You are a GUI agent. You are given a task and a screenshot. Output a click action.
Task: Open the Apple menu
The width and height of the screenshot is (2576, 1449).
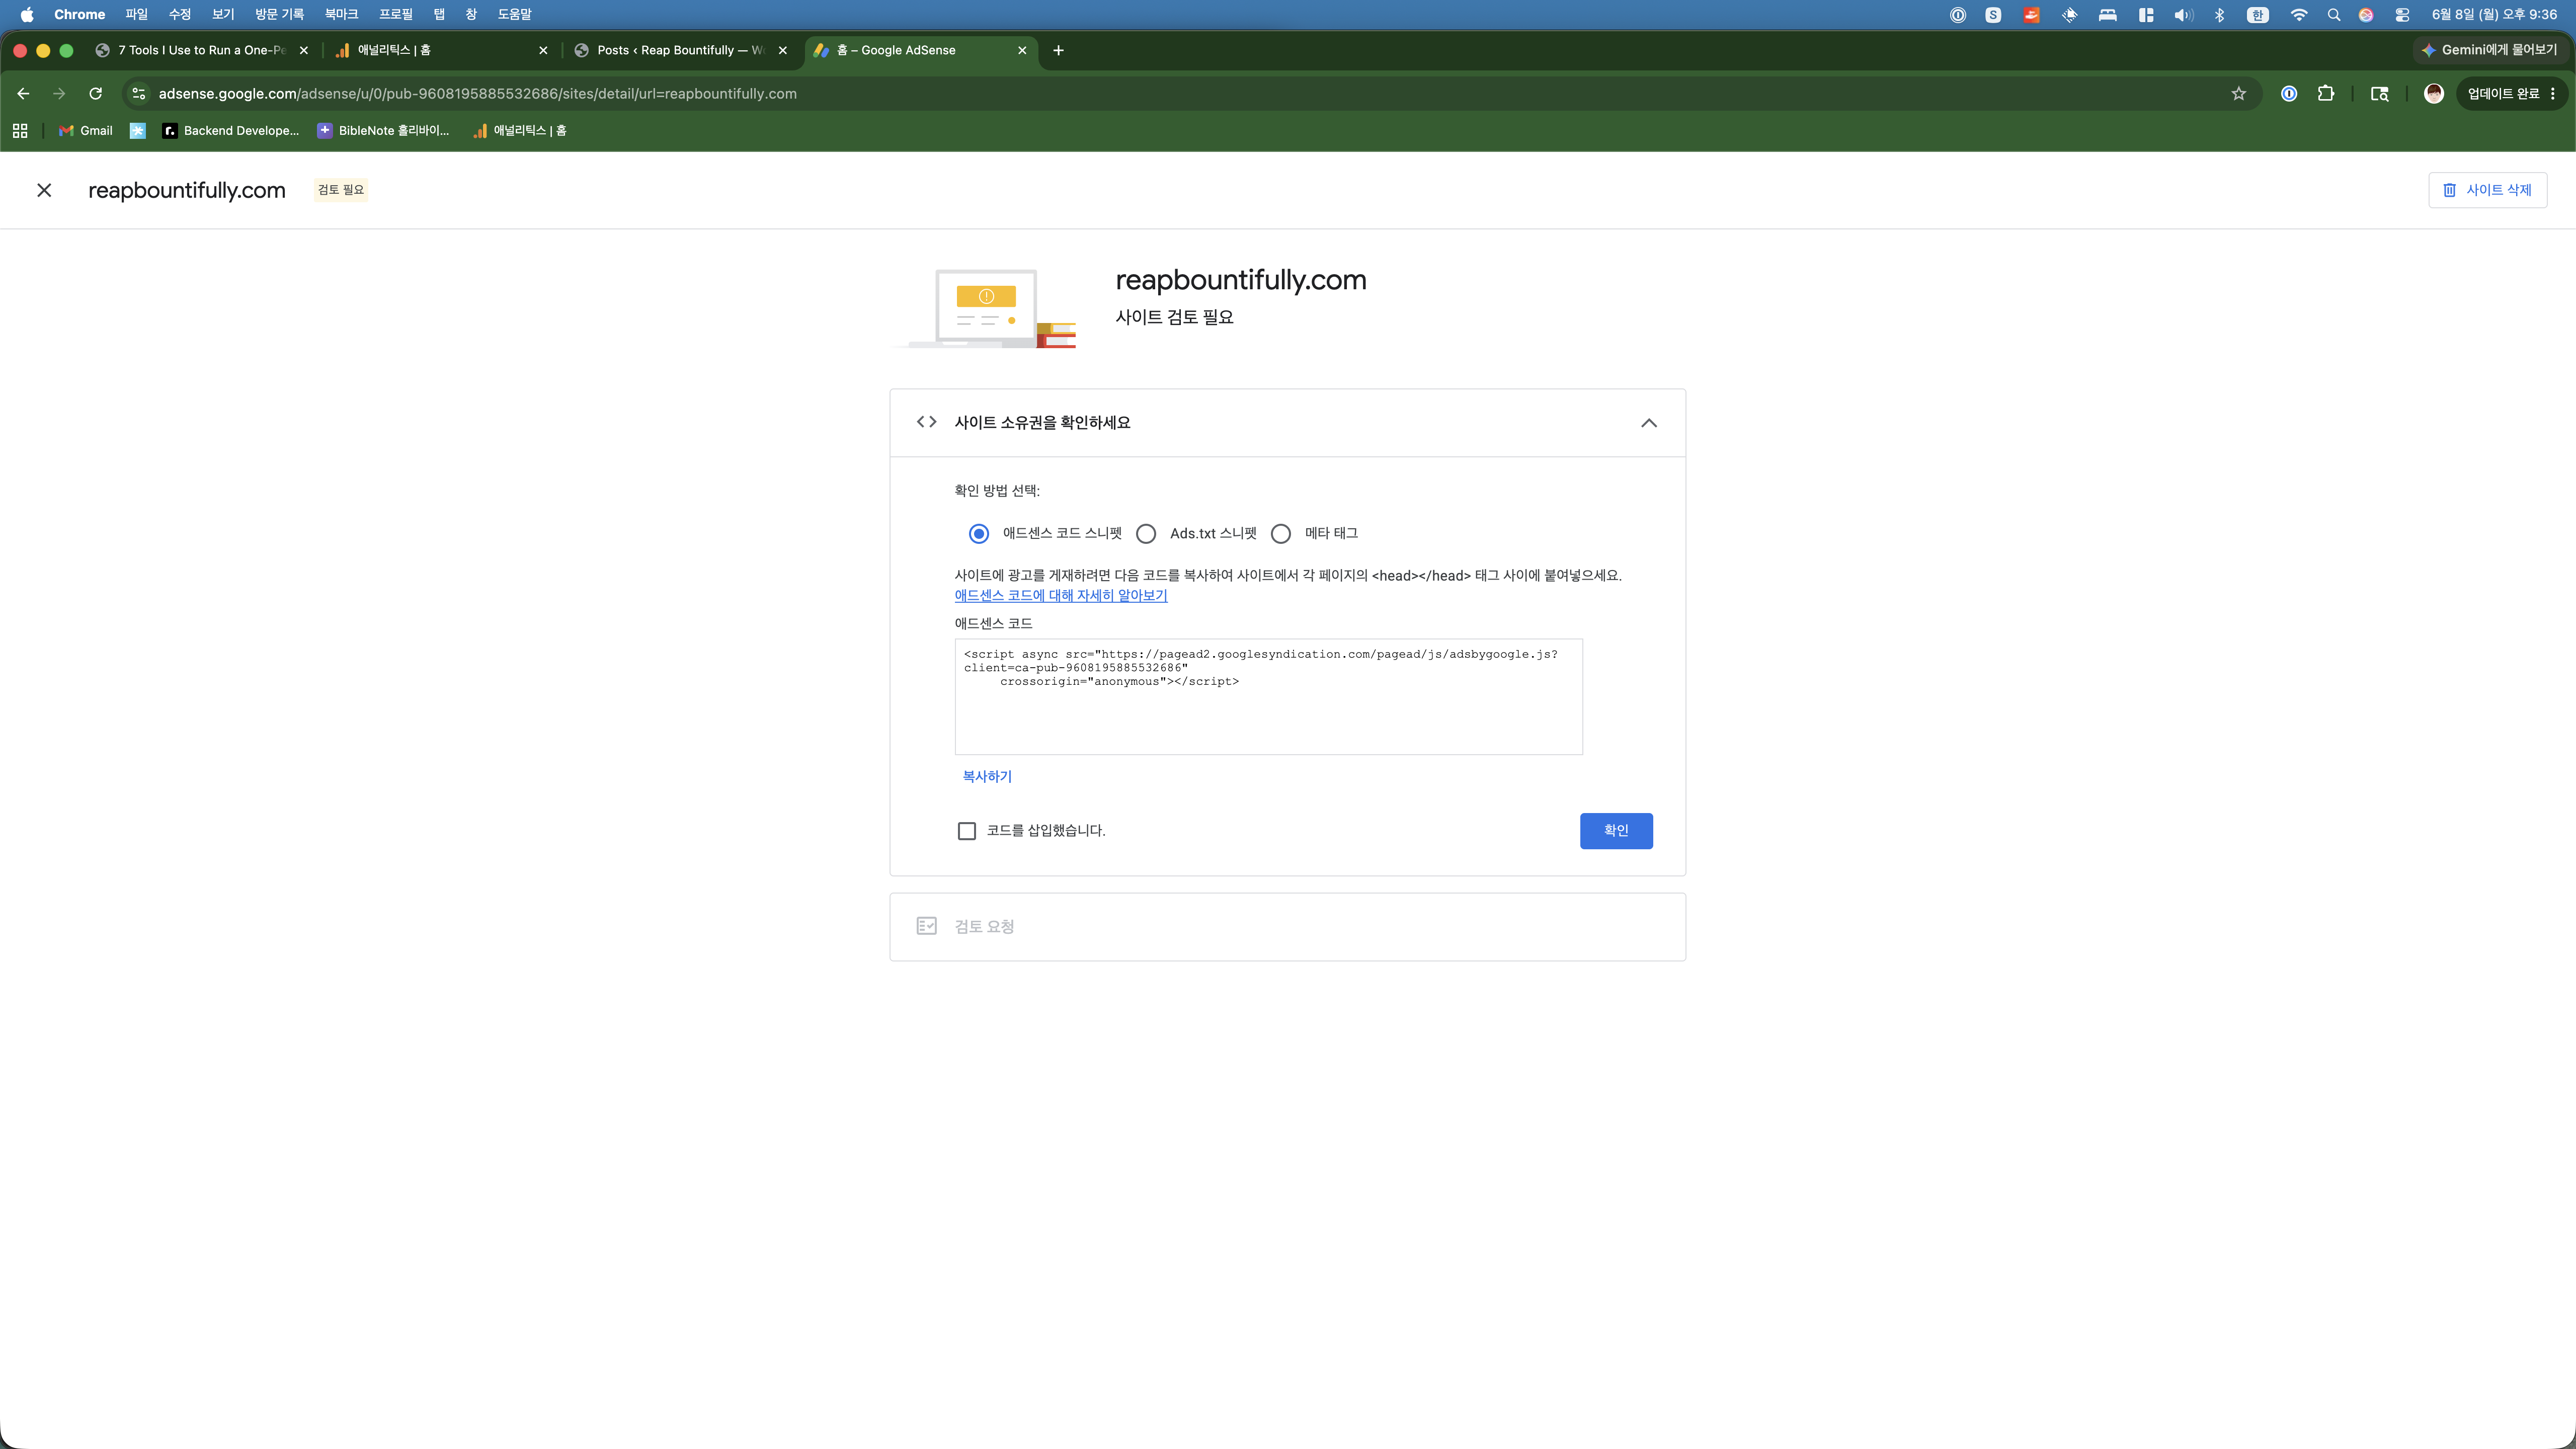tap(27, 14)
